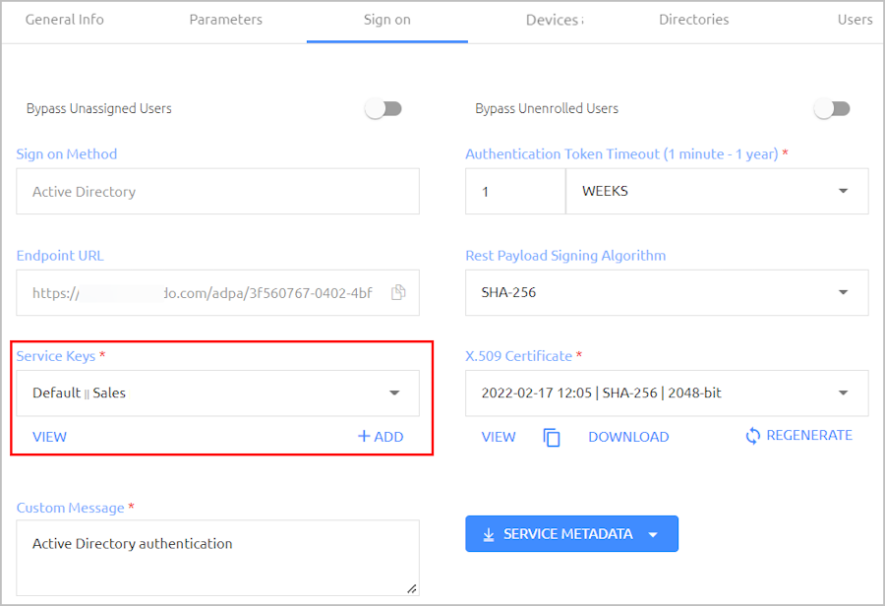Click VIEW under X.509 Certificate
This screenshot has height=606, width=885.
pyautogui.click(x=499, y=437)
